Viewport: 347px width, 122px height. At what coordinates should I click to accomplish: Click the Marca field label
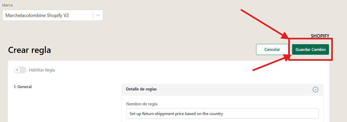click(x=7, y=5)
